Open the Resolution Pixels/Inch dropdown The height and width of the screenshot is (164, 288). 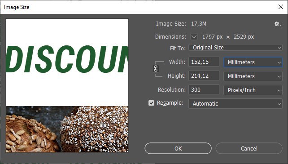(x=253, y=90)
